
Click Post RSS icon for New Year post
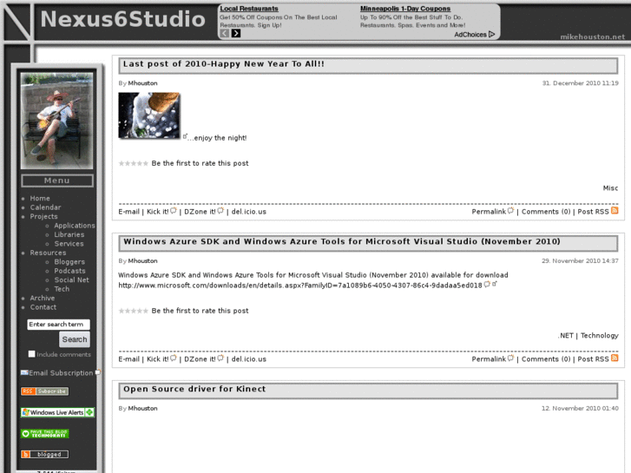[615, 211]
